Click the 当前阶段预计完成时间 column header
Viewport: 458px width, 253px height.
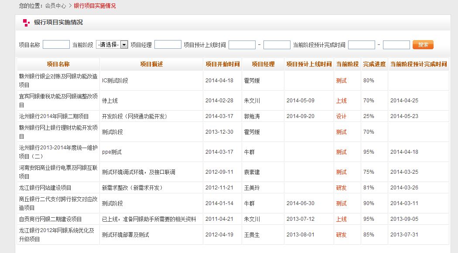click(x=419, y=64)
